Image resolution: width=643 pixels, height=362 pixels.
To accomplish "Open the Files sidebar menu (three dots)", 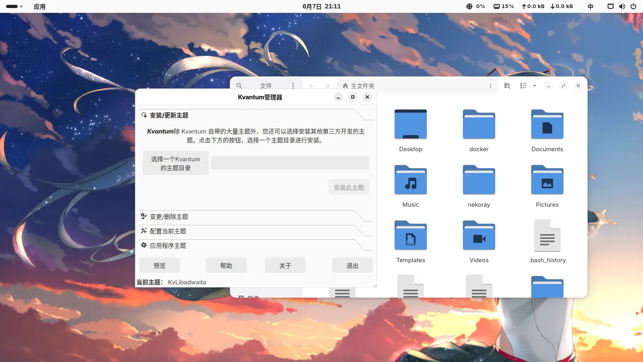I will [x=293, y=86].
